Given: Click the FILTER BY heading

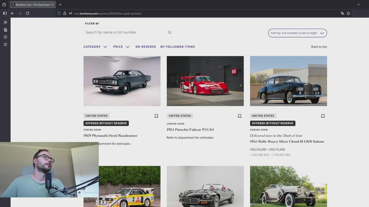Looking at the screenshot, I should click(x=92, y=24).
